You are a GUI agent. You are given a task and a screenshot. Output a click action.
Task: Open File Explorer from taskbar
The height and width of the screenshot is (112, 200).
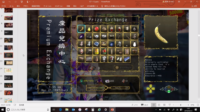point(67,110)
